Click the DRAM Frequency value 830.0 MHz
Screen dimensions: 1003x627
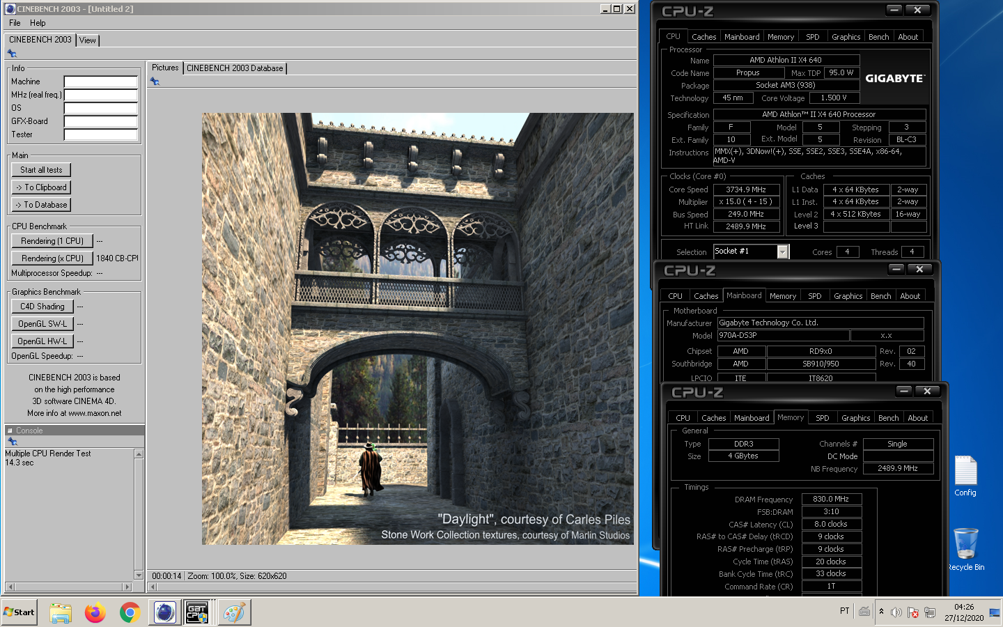831,499
